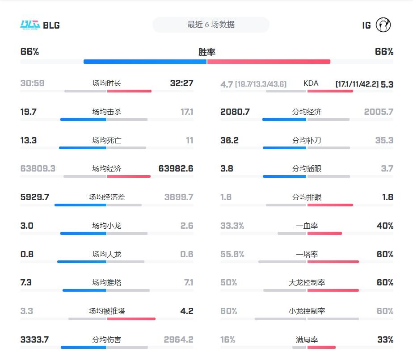Click the red IG 胜率 bar
Screen dimensions: 413x356
(269, 62)
